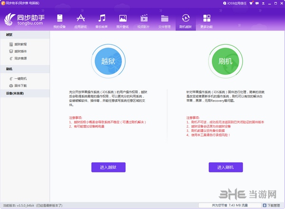This screenshot has height=209, width=285.
Task: Click the traffic saved 7.43 MB status field
Action: pyautogui.click(x=230, y=205)
